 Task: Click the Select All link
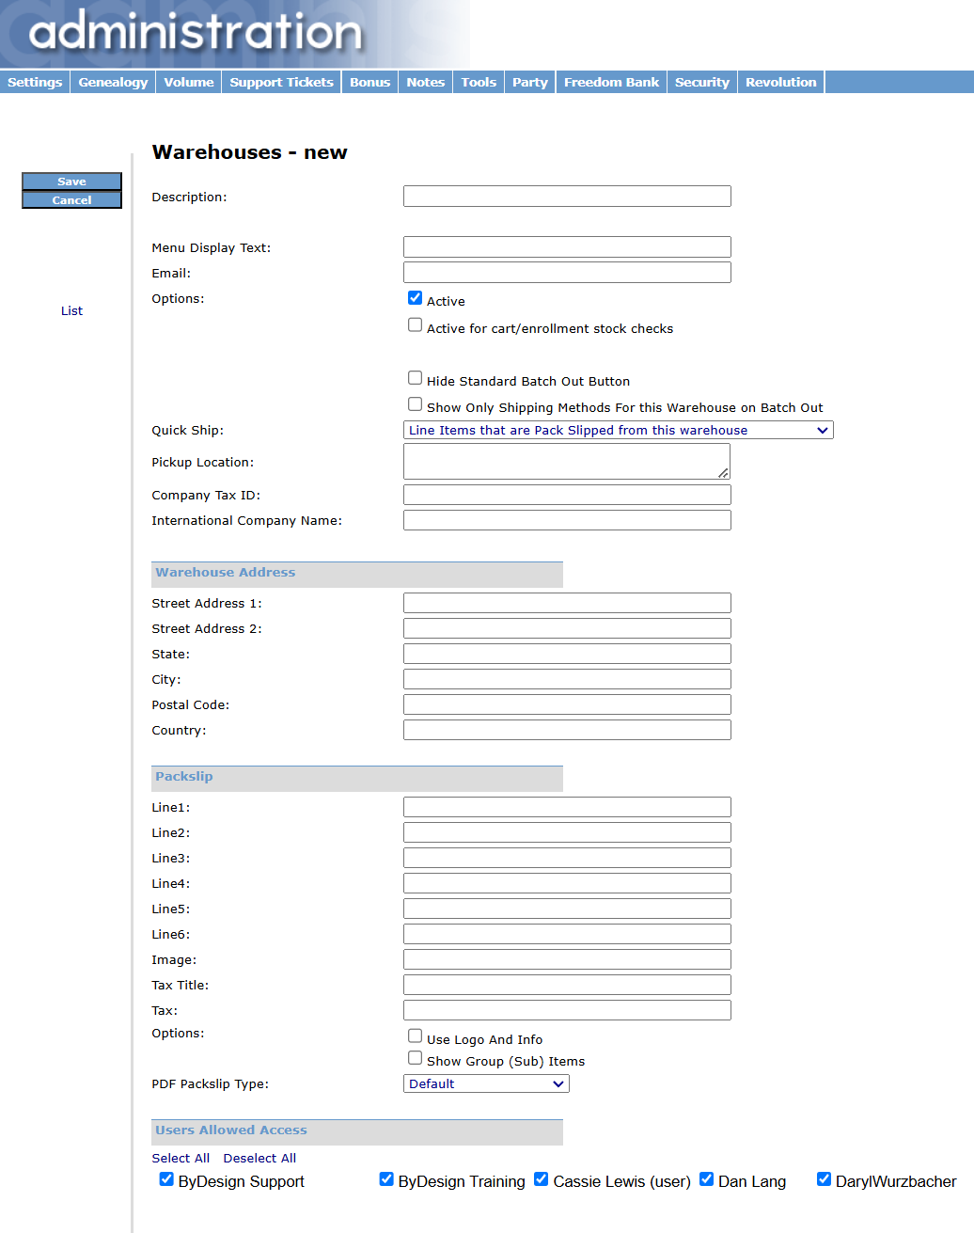(x=181, y=1158)
